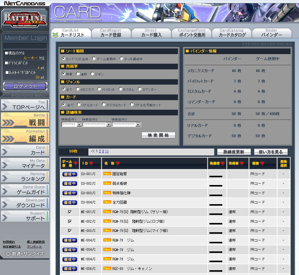The width and height of the screenshot is (299, 275).
Task: Select メカニクス genre radio
Action: click(x=78, y=89)
